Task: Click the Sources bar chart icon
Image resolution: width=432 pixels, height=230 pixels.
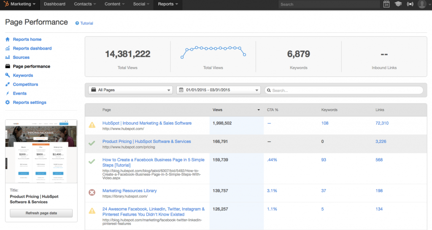Action: pos(8,57)
